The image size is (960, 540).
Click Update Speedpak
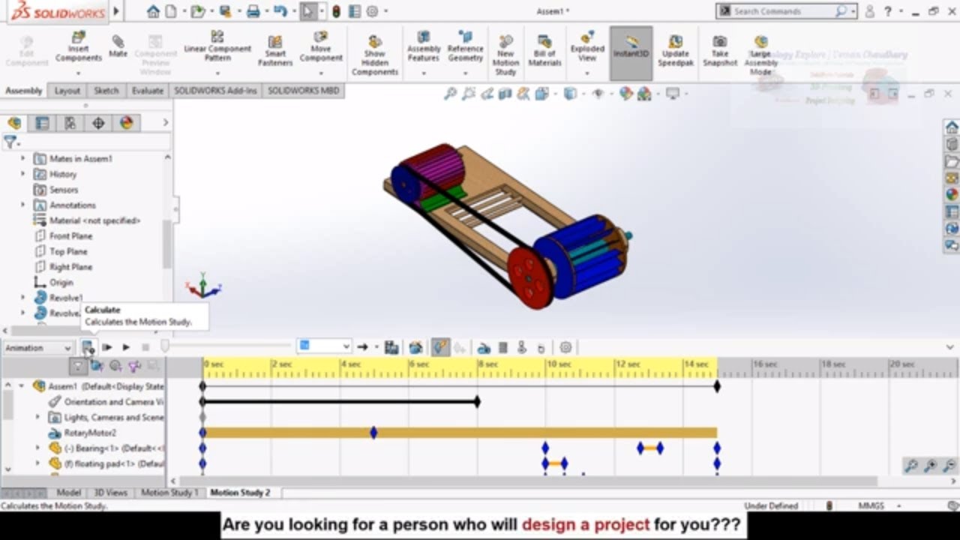676,51
